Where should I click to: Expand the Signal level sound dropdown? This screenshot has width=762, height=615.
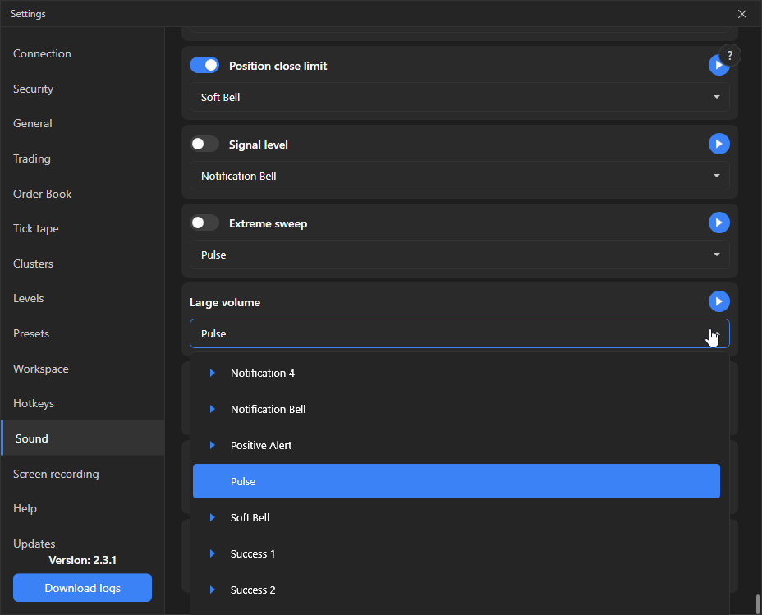(459, 176)
